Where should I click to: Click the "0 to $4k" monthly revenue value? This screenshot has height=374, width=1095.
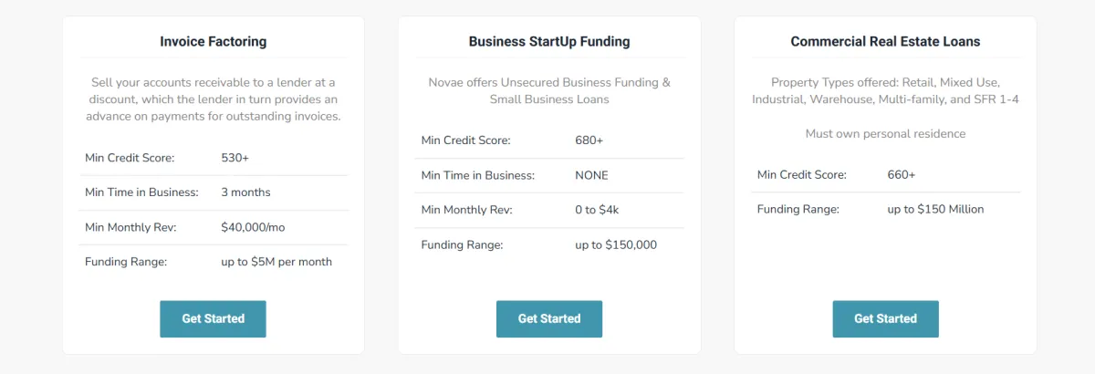click(598, 210)
